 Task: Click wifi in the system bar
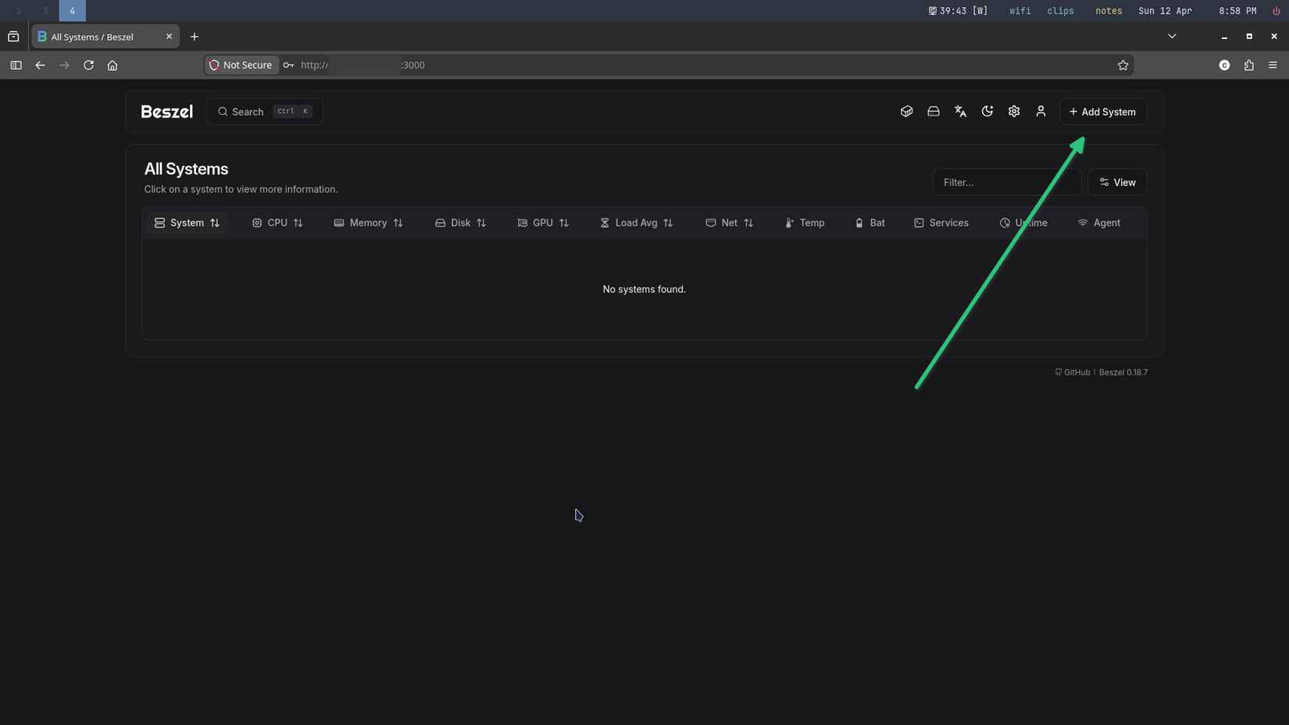point(1019,11)
